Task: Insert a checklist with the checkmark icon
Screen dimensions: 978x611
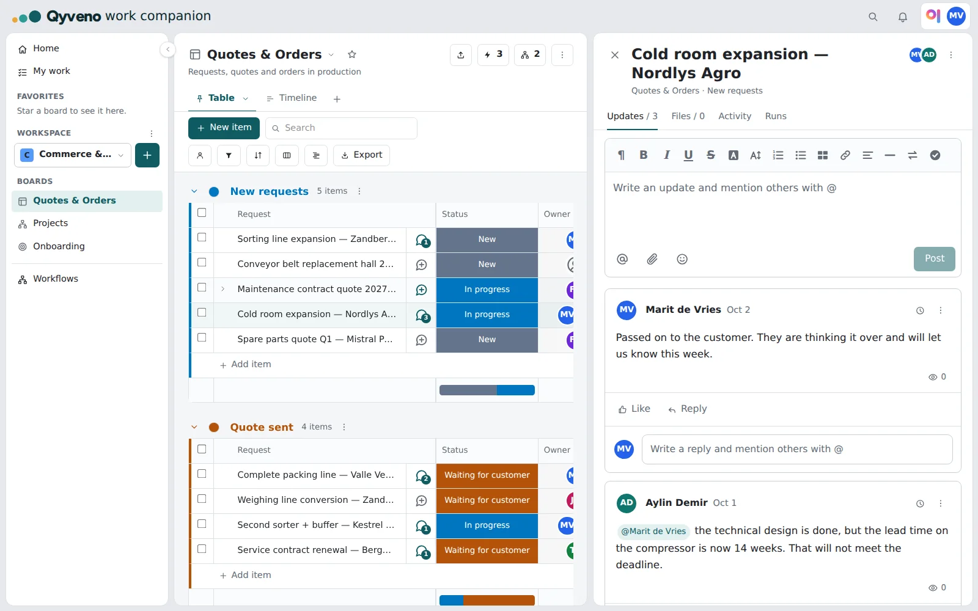Action: pos(935,155)
